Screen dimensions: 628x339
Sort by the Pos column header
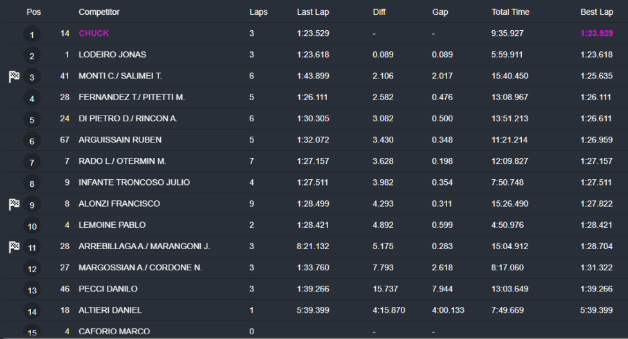click(x=33, y=12)
